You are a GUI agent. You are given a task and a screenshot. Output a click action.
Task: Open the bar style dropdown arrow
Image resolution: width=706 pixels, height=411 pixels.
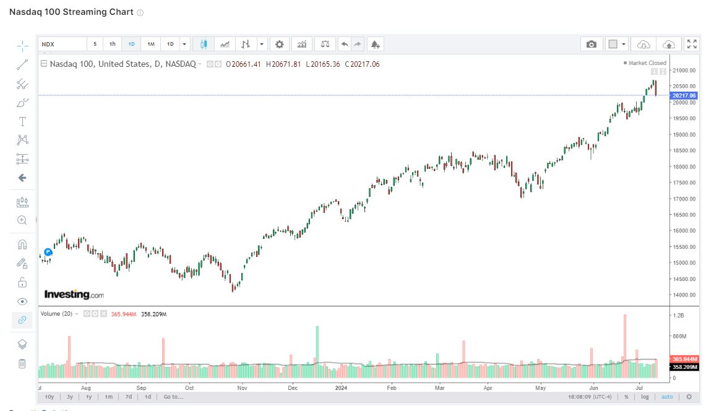click(x=262, y=45)
